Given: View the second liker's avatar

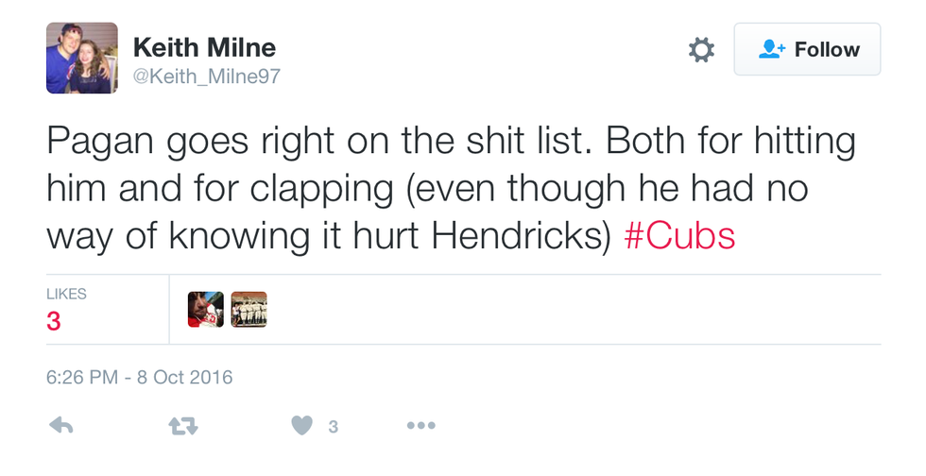Looking at the screenshot, I should pyautogui.click(x=249, y=310).
